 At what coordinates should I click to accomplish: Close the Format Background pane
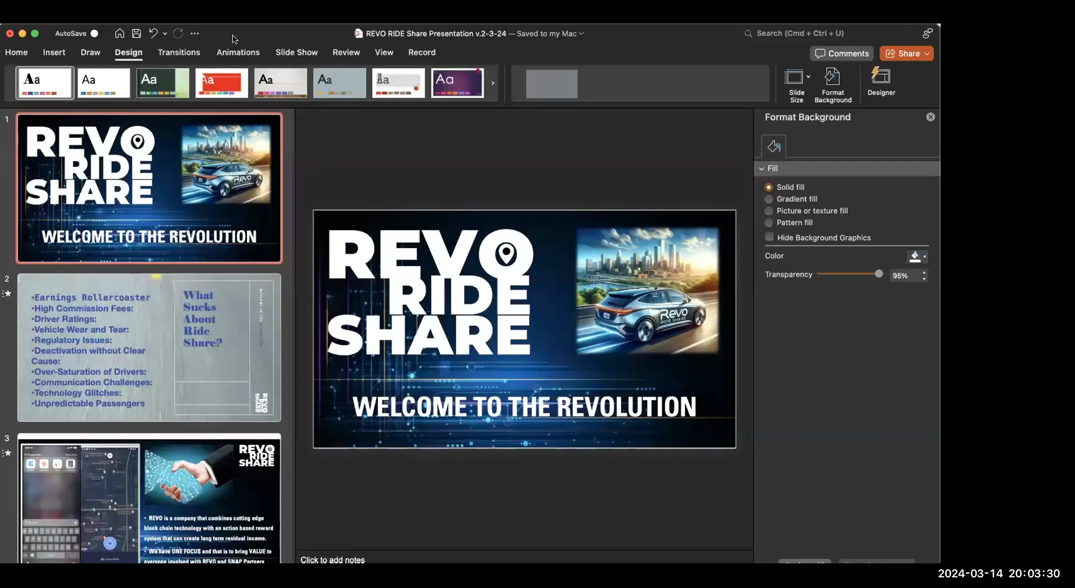click(x=931, y=117)
